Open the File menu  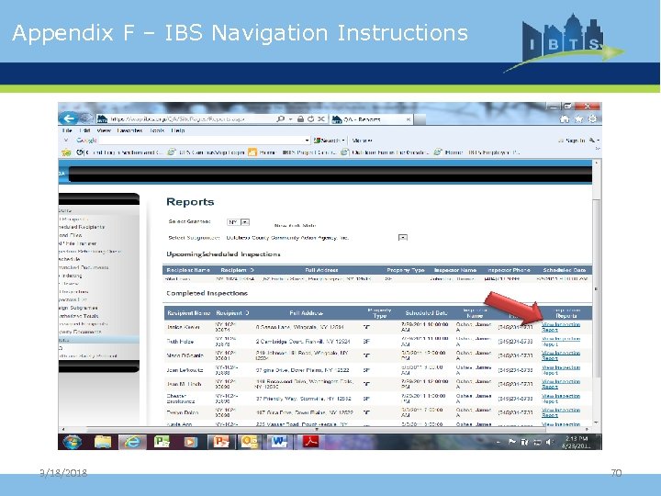pyautogui.click(x=67, y=130)
